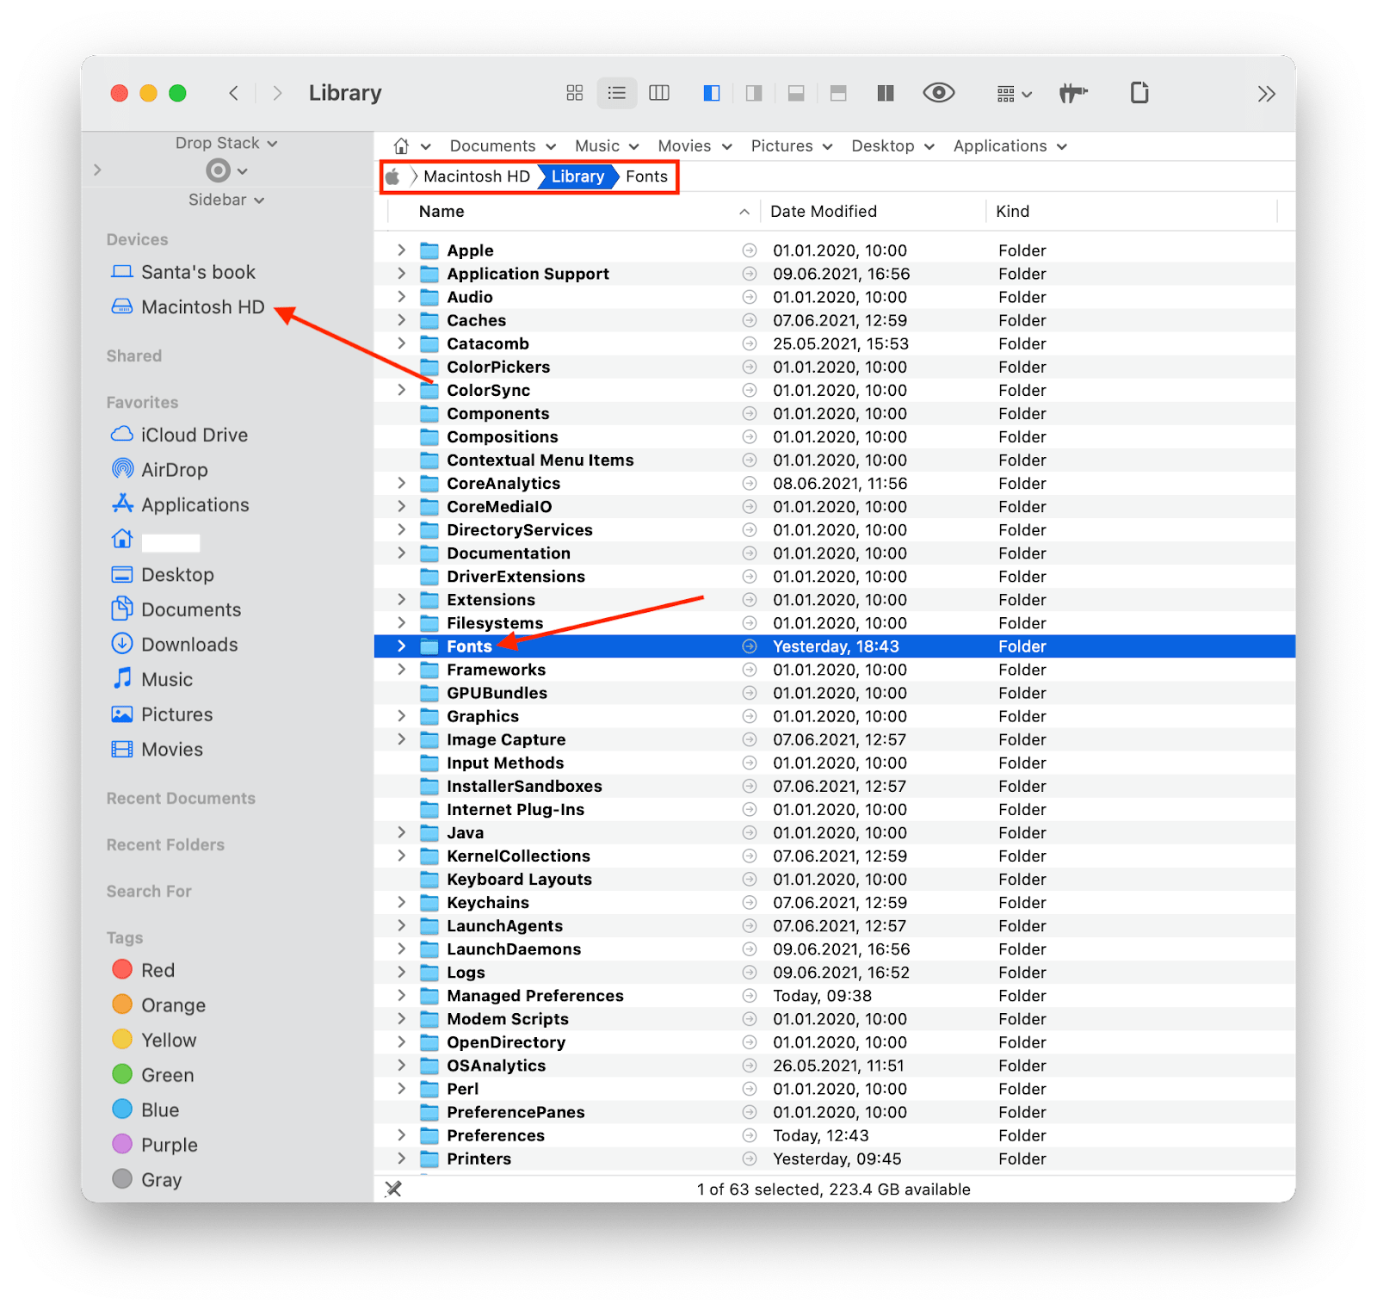This screenshot has height=1310, width=1377.
Task: Toggle hidden files eye icon
Action: [939, 92]
